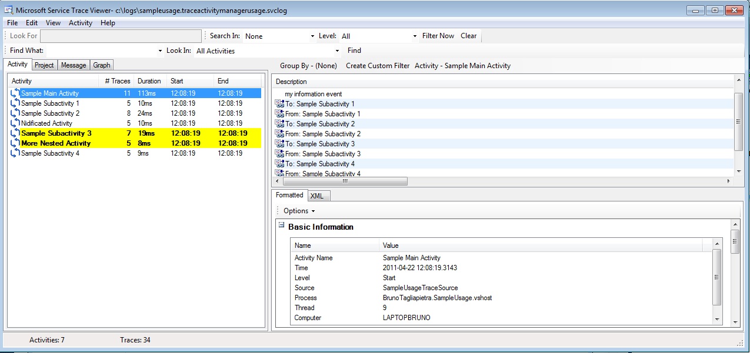Open the File menu

tap(12, 23)
